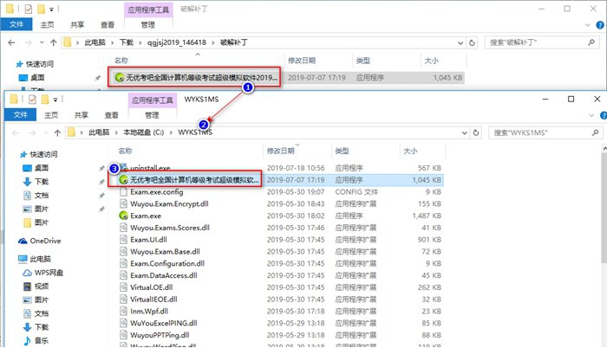Expand the WYKS1MS address bar history dropdown
The image size is (607, 361).
(465, 133)
